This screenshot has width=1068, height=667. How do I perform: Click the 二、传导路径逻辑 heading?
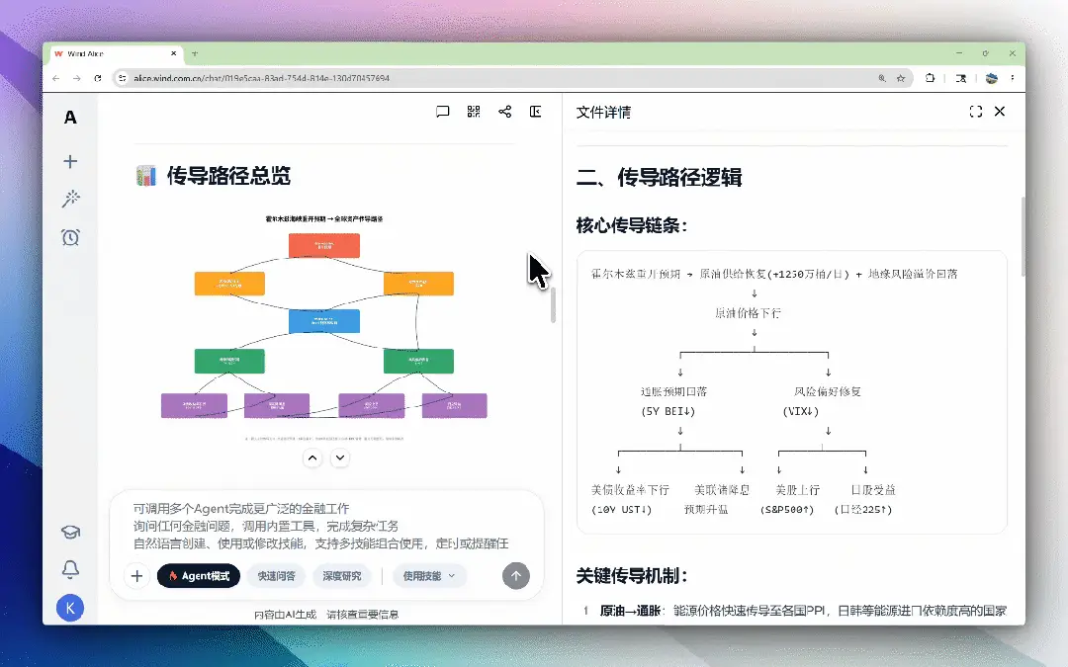coord(659,178)
